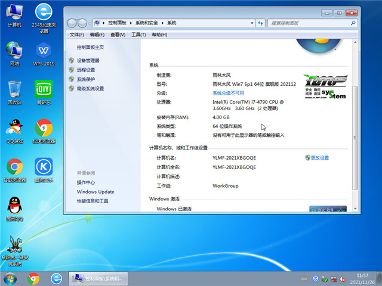Click the 4.00 GB RAM value

[221, 117]
